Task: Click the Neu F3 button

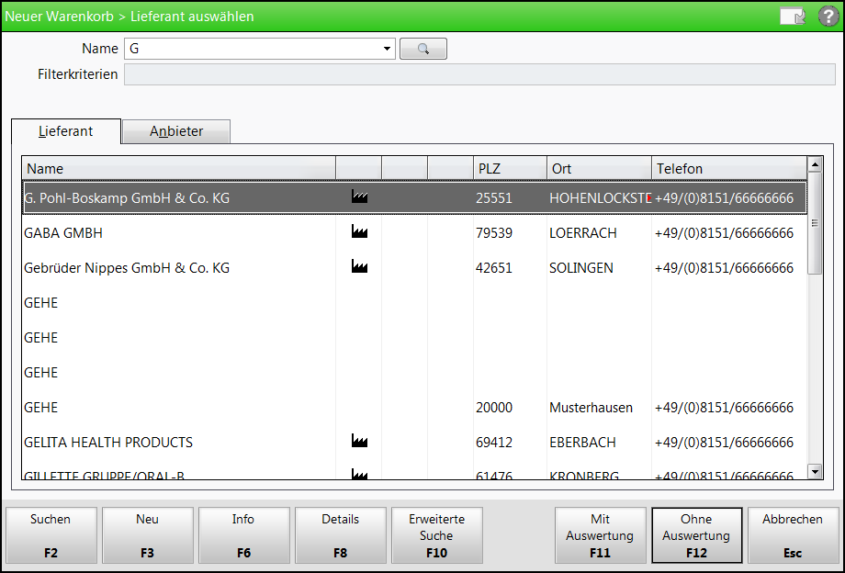Action: pyautogui.click(x=147, y=535)
